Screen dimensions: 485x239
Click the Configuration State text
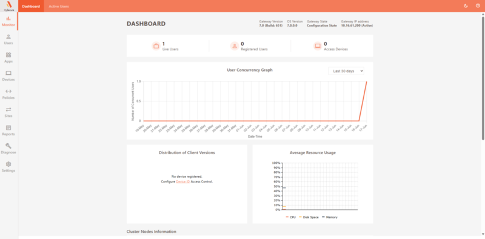(322, 25)
